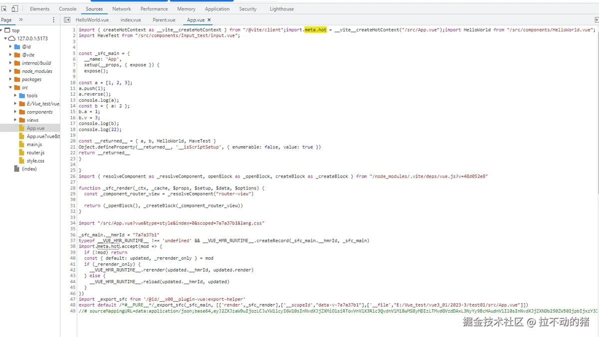599x337 pixels.
Task: Click the 127.0.0.1:5173 origin label
Action: tap(32, 38)
